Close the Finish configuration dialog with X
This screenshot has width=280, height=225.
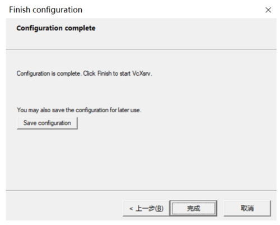click(268, 10)
